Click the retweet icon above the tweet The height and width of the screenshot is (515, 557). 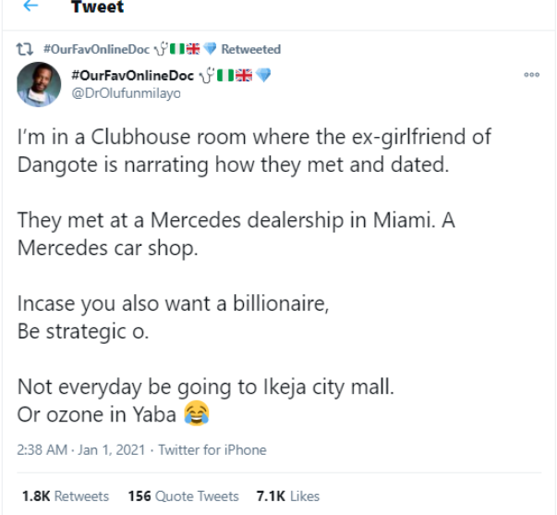pos(27,49)
